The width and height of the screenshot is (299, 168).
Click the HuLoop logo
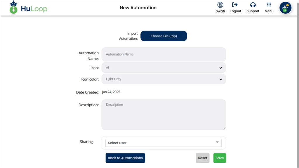(x=28, y=8)
